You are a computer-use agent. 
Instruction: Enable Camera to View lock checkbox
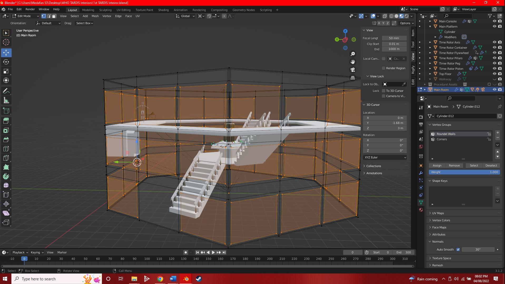(x=384, y=96)
